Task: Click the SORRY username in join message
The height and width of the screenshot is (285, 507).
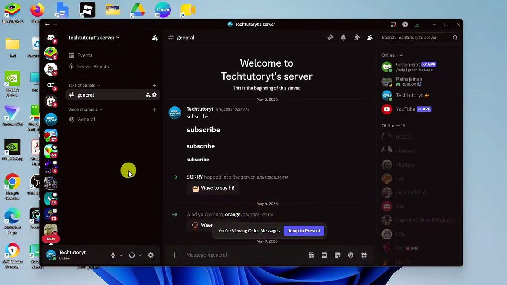Action: coord(194,177)
